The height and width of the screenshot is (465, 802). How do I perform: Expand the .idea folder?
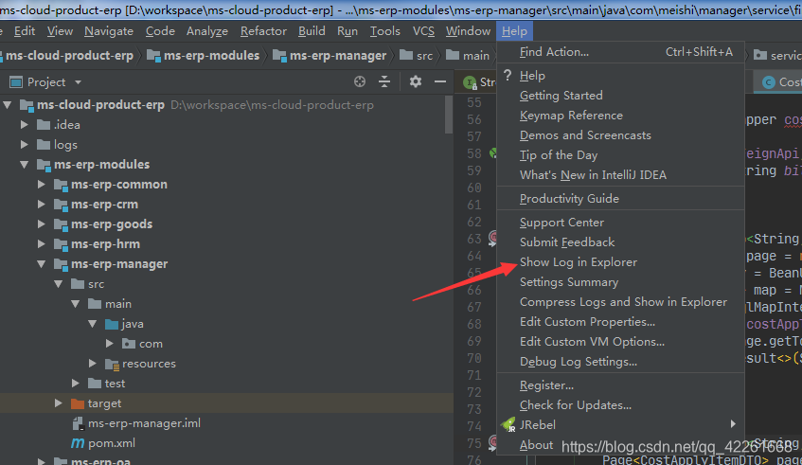point(24,124)
